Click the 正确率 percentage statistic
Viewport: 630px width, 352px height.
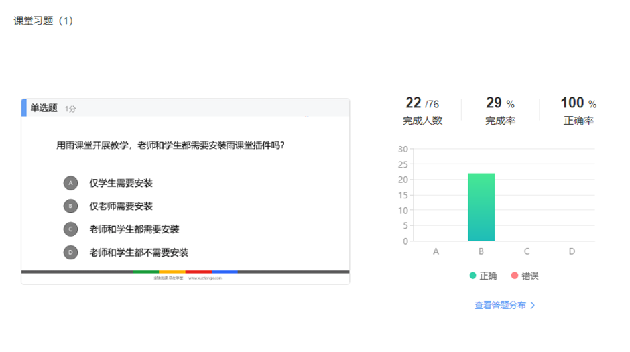(578, 111)
